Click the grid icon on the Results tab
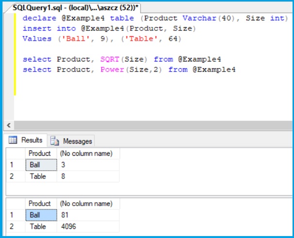294x238 pixels. (13, 140)
